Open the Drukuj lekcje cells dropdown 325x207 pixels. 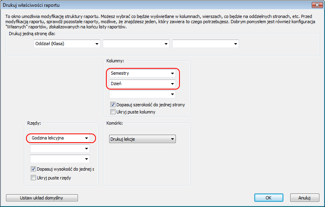click(x=142, y=139)
